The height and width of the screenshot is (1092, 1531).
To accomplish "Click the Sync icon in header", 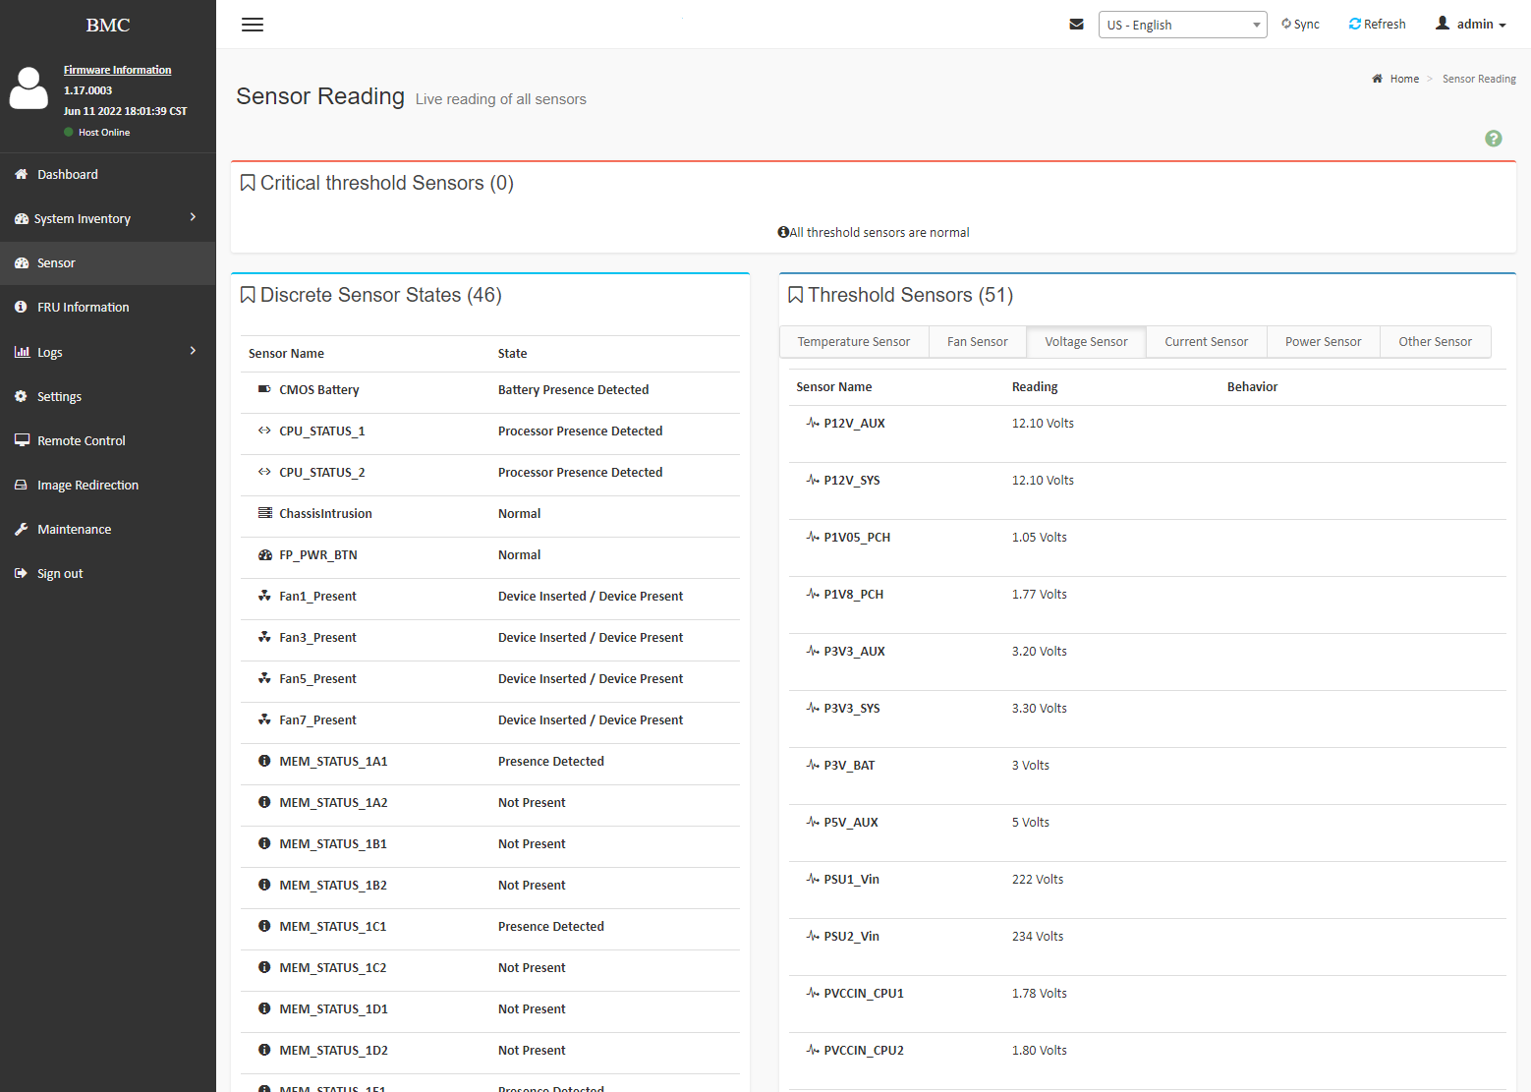I will [1286, 24].
